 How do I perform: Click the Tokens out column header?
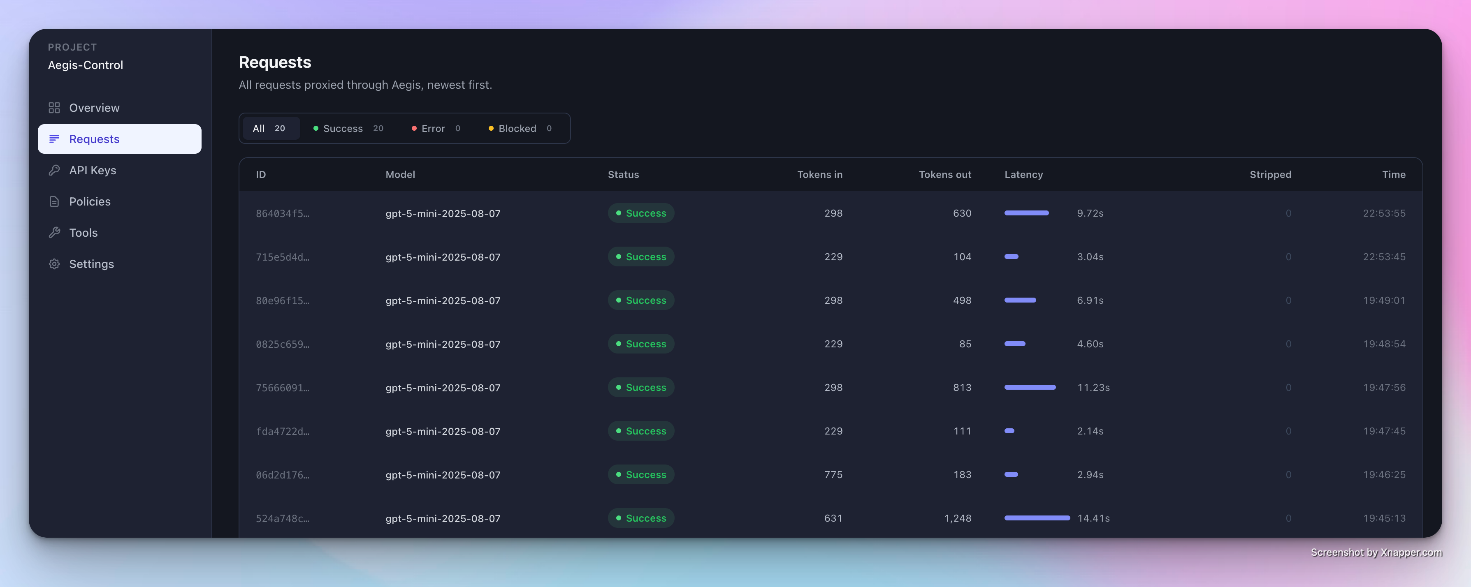coord(944,175)
